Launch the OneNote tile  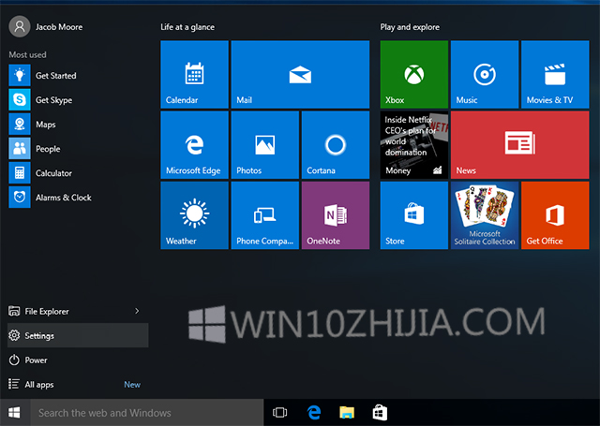click(x=336, y=215)
